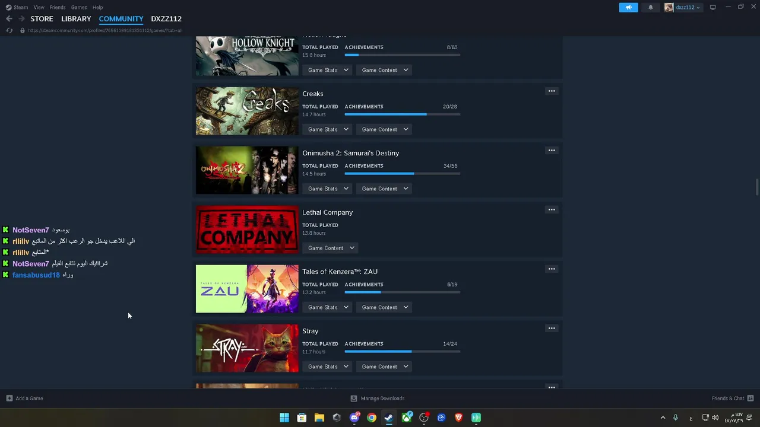The image size is (760, 427).
Task: Expand Game Stats dropdown for Tales of Kenzera
Action: (x=328, y=307)
